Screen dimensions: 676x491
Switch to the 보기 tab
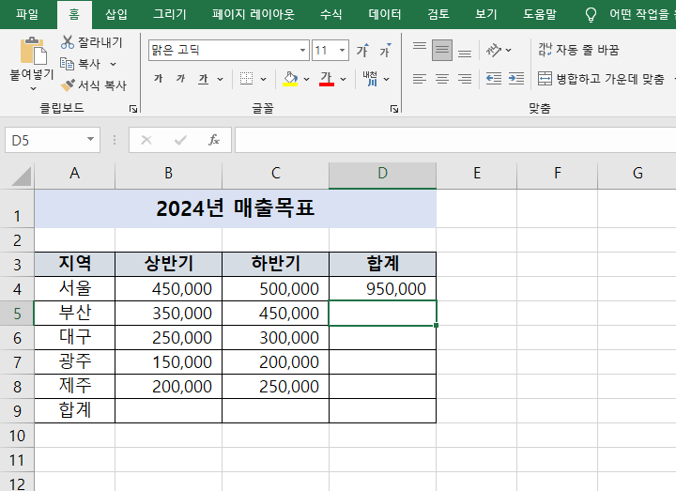486,15
